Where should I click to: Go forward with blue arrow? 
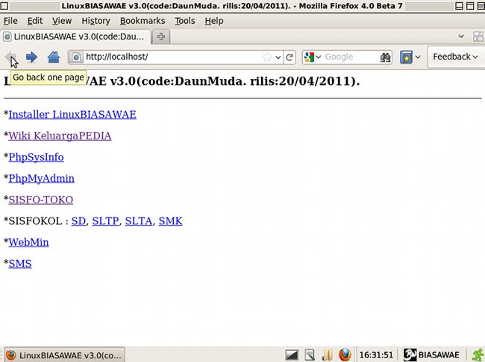[31, 57]
